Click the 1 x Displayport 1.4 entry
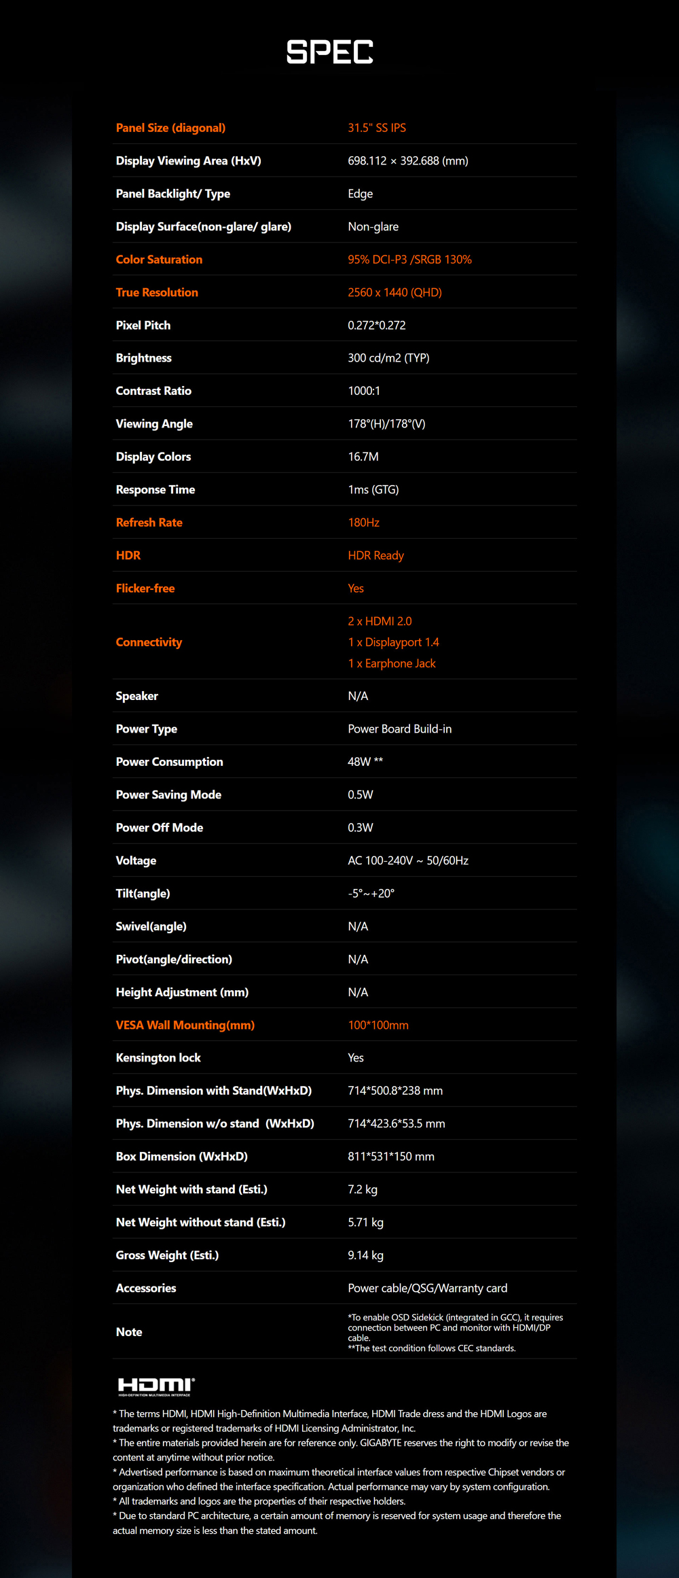Viewport: 679px width, 1578px height. tap(393, 642)
